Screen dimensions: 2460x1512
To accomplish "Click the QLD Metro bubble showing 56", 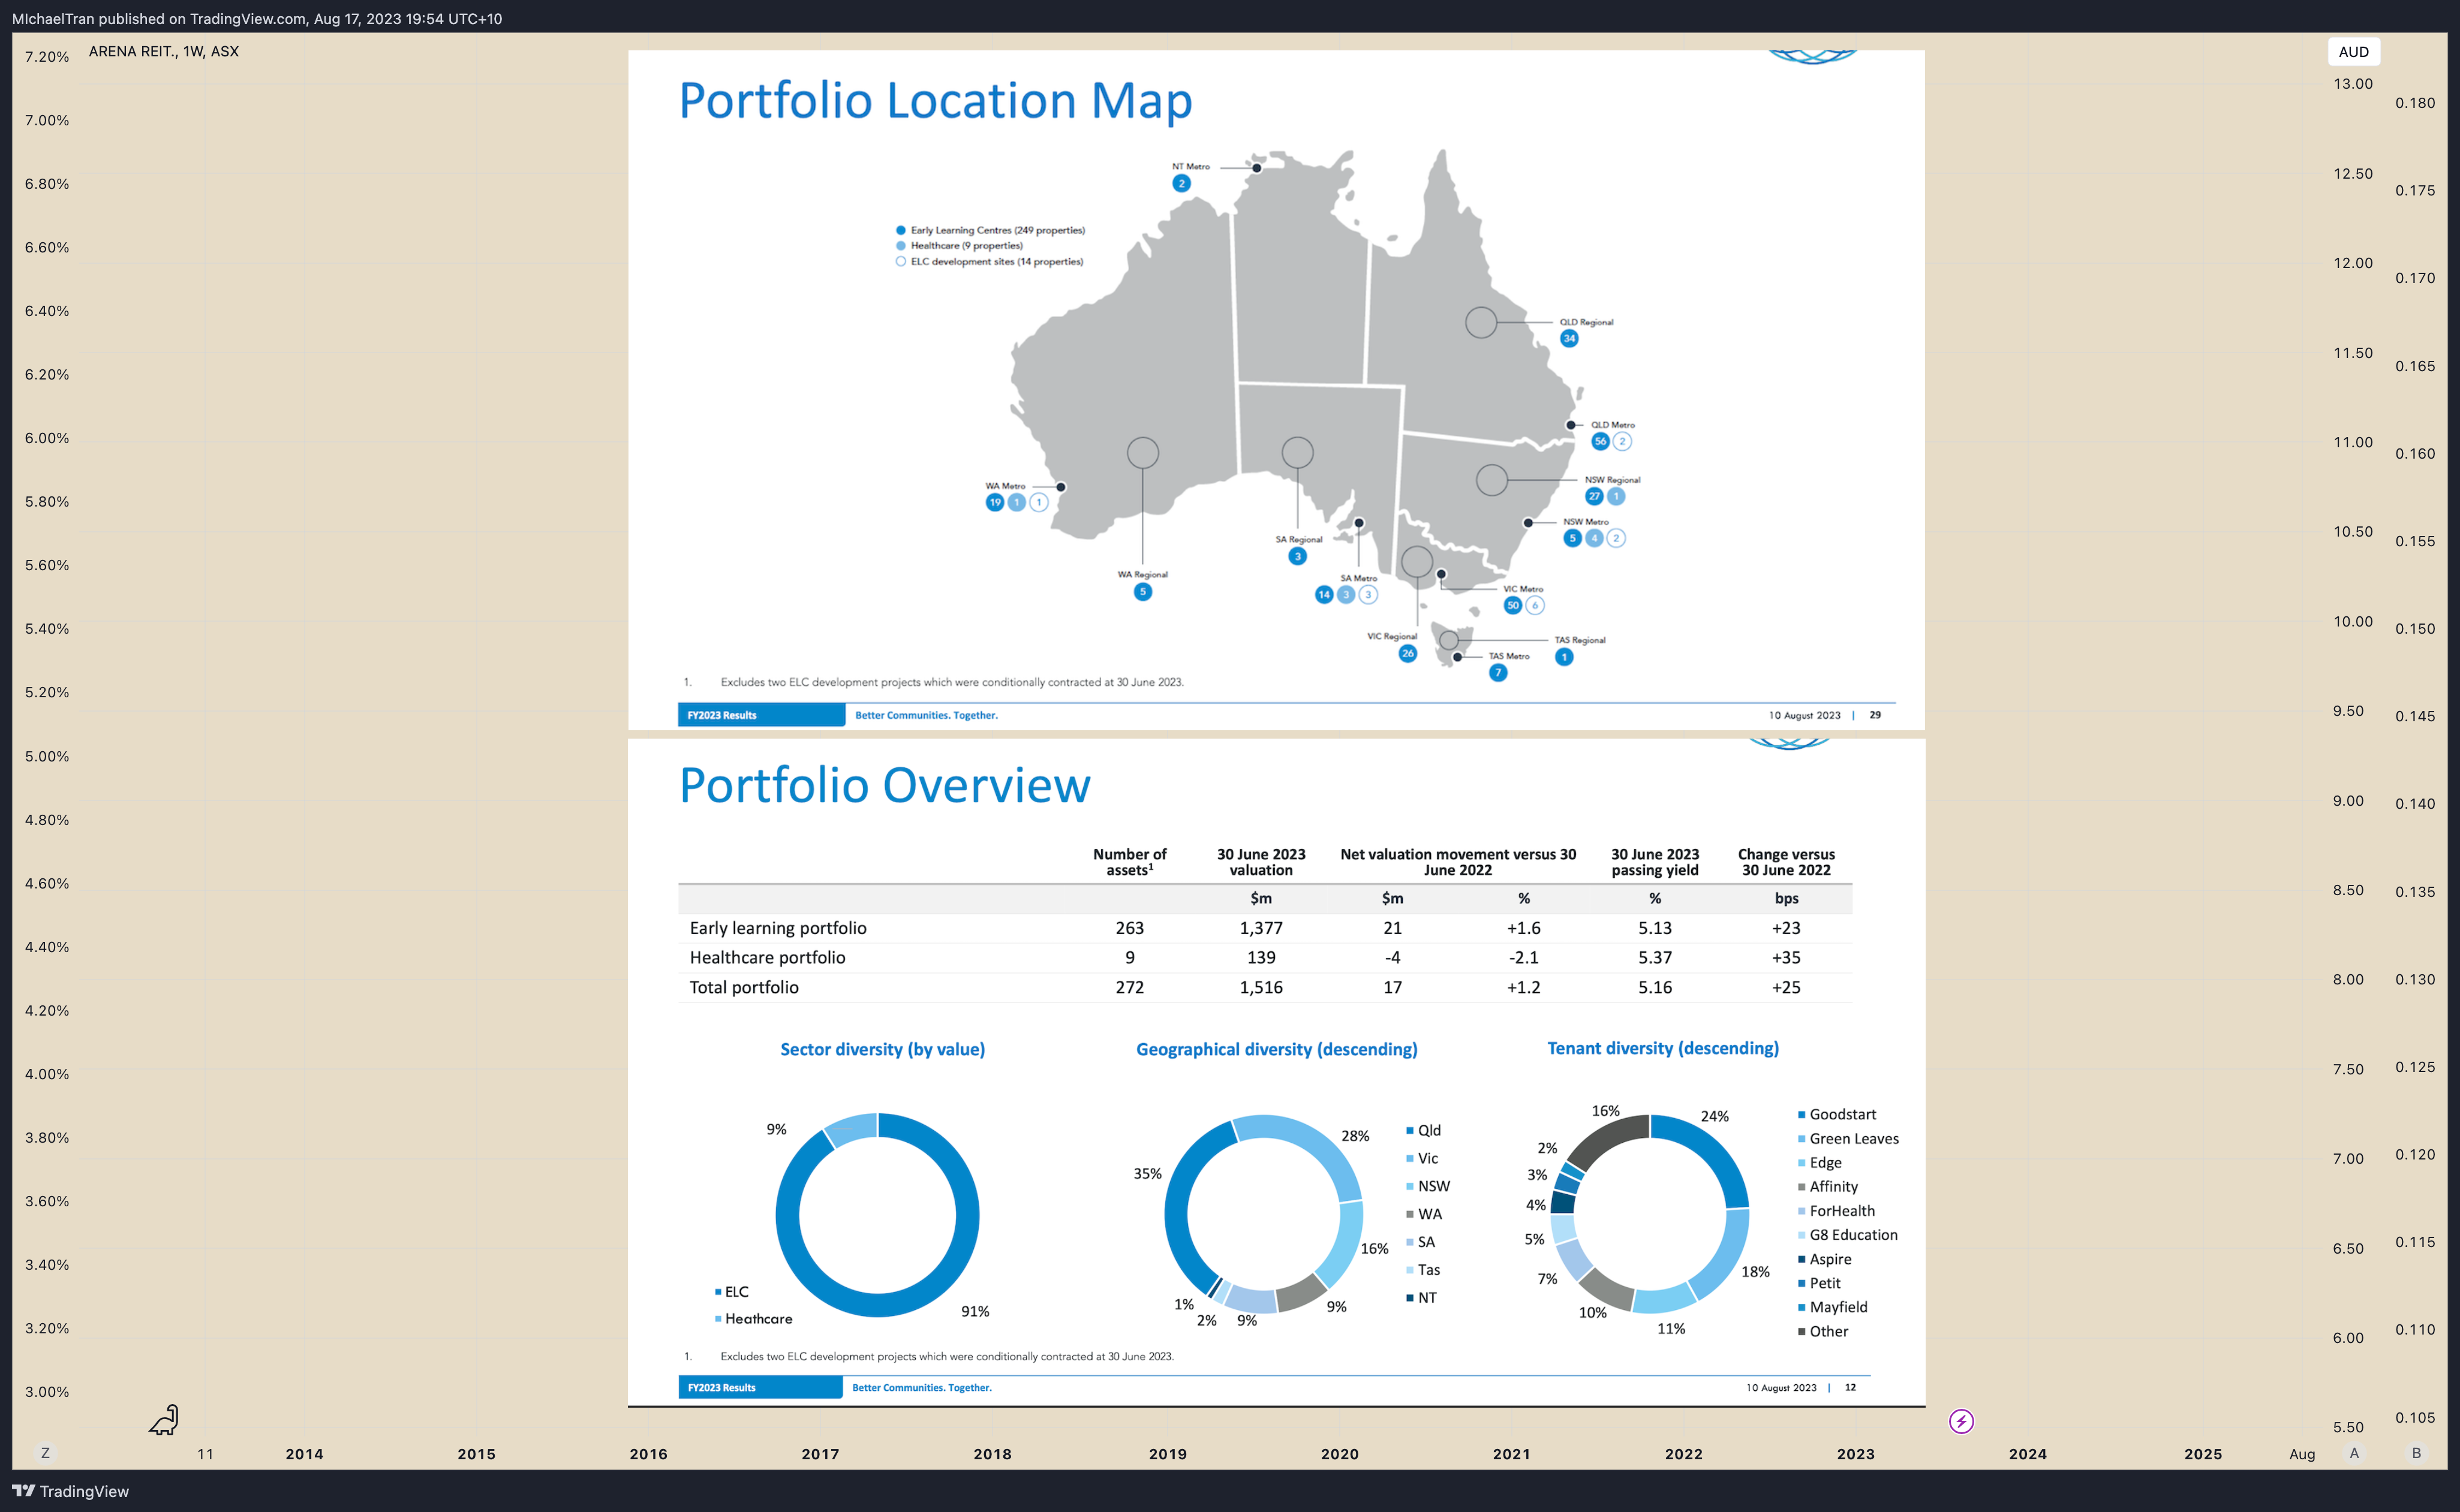I will [x=1600, y=441].
